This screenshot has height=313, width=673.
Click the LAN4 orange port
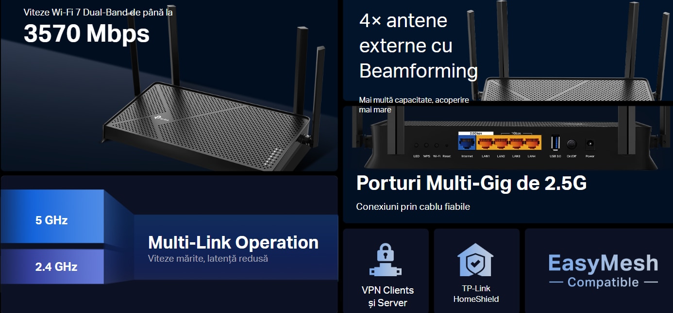(532, 143)
